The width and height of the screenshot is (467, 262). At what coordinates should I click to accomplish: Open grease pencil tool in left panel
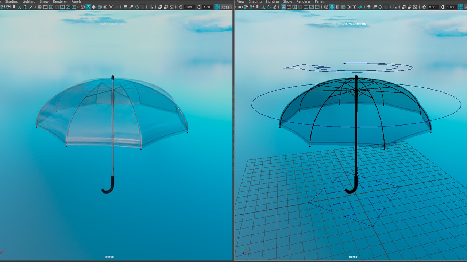pyautogui.click(x=31, y=7)
